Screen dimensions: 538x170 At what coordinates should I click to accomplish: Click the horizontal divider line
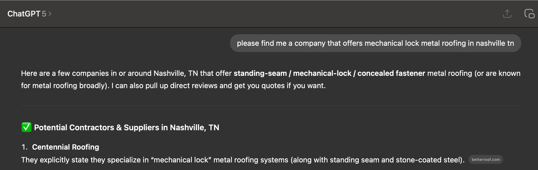(x=271, y=105)
